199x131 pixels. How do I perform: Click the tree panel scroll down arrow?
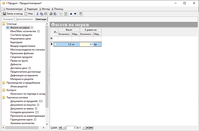pos(47,124)
